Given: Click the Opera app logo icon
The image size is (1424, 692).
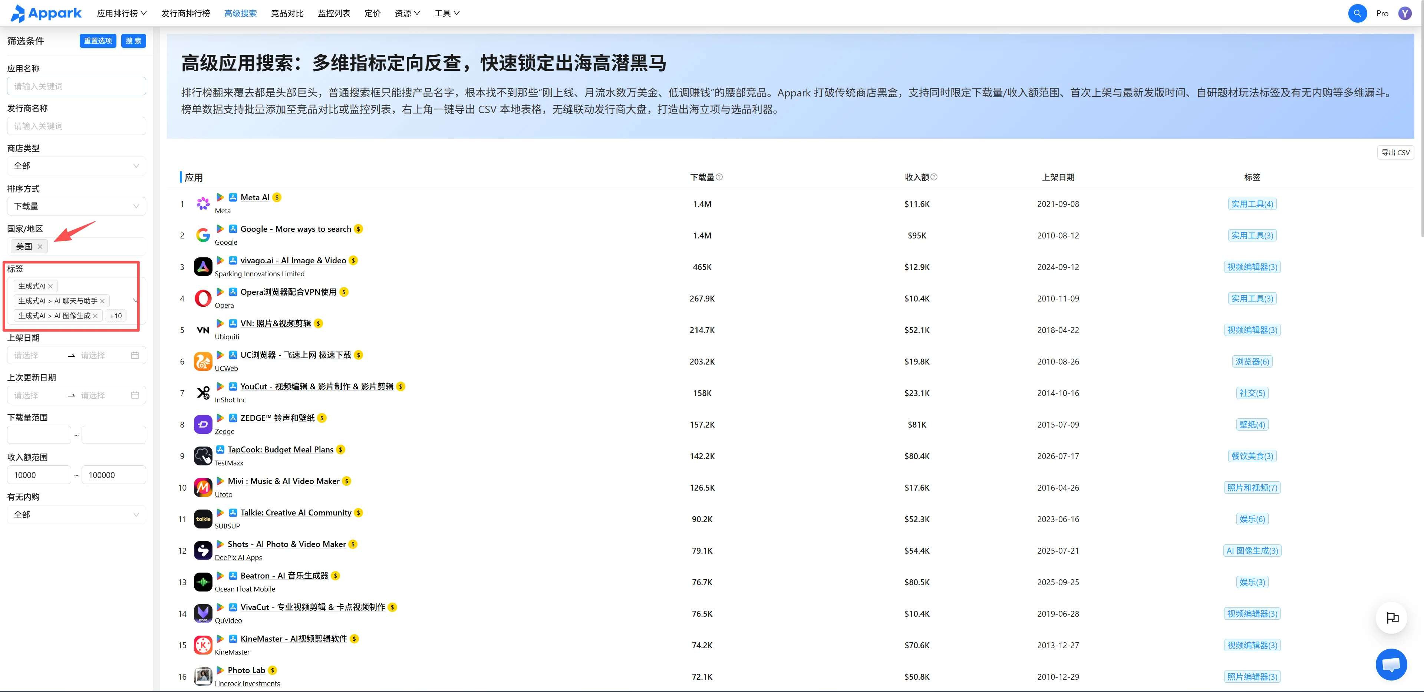Looking at the screenshot, I should pyautogui.click(x=203, y=299).
